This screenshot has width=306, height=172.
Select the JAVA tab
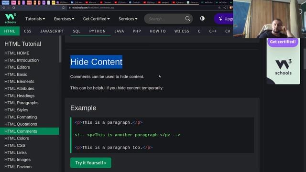[119, 31]
